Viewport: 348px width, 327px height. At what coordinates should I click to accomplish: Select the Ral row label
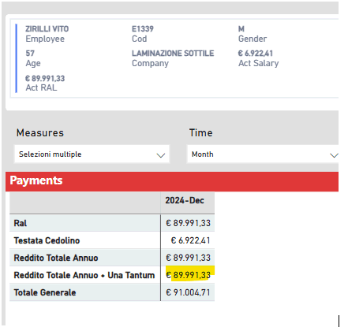click(x=21, y=223)
